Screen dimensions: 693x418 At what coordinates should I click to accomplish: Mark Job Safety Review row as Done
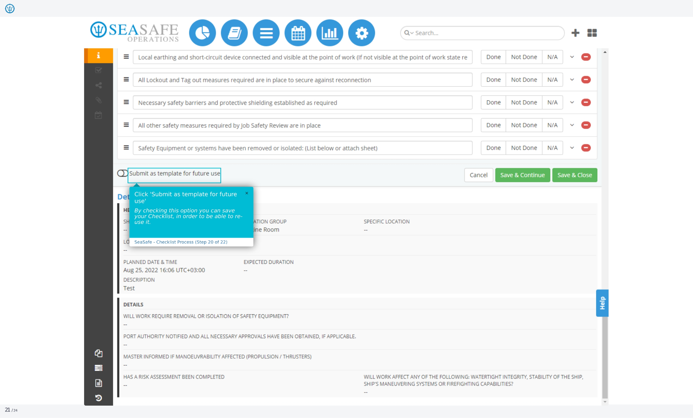493,125
